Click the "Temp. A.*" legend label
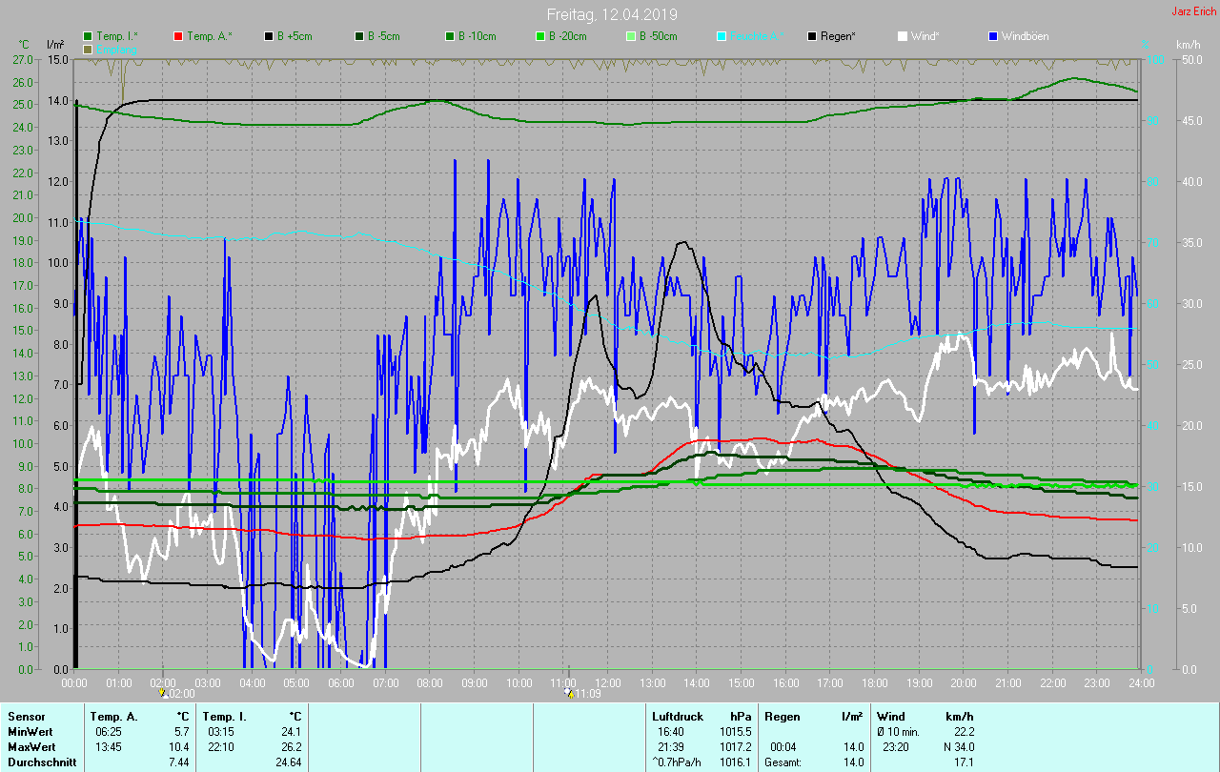1220x772 pixels. (210, 36)
